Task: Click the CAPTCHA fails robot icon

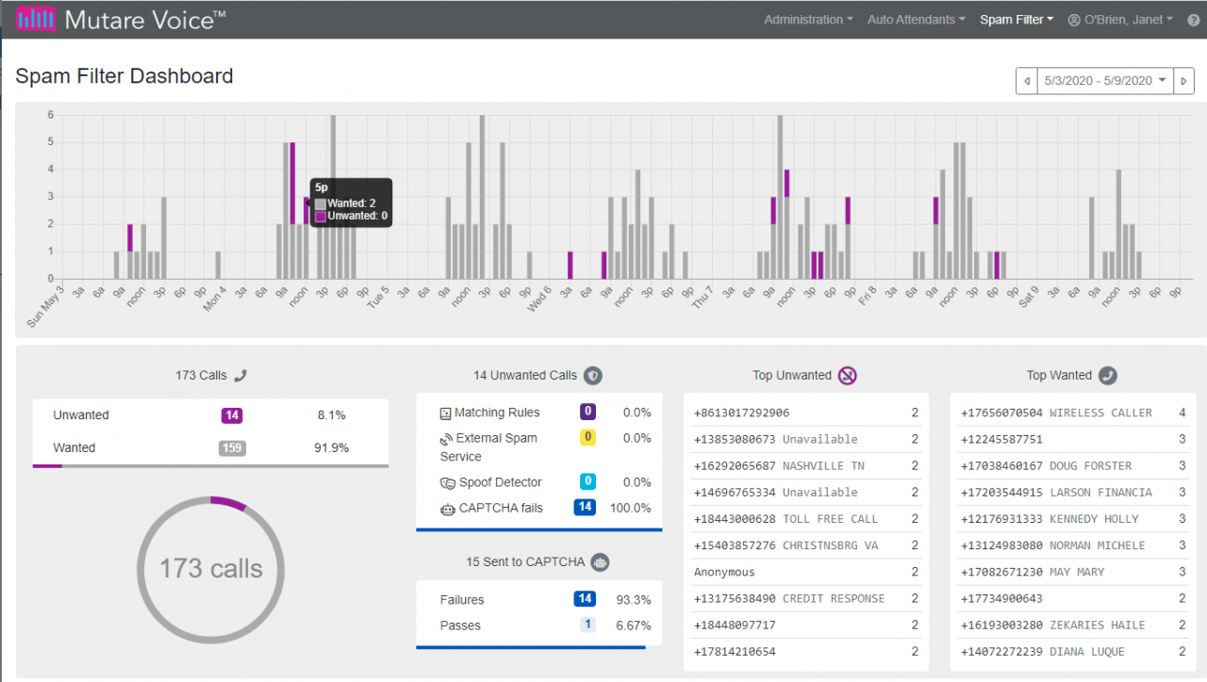Action: (x=448, y=509)
